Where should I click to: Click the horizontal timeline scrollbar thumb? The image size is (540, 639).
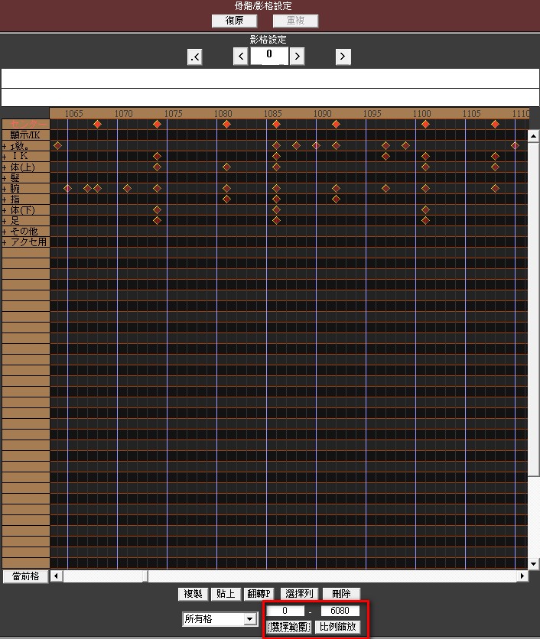point(106,576)
